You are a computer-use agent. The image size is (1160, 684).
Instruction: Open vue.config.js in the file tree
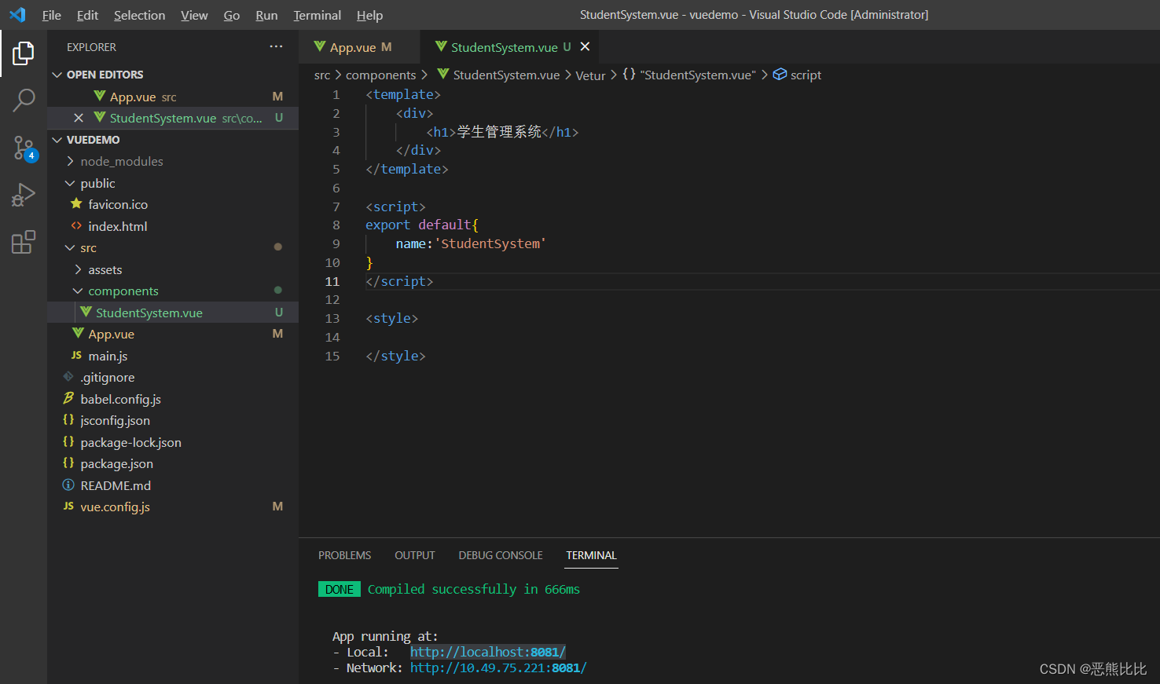point(173,507)
